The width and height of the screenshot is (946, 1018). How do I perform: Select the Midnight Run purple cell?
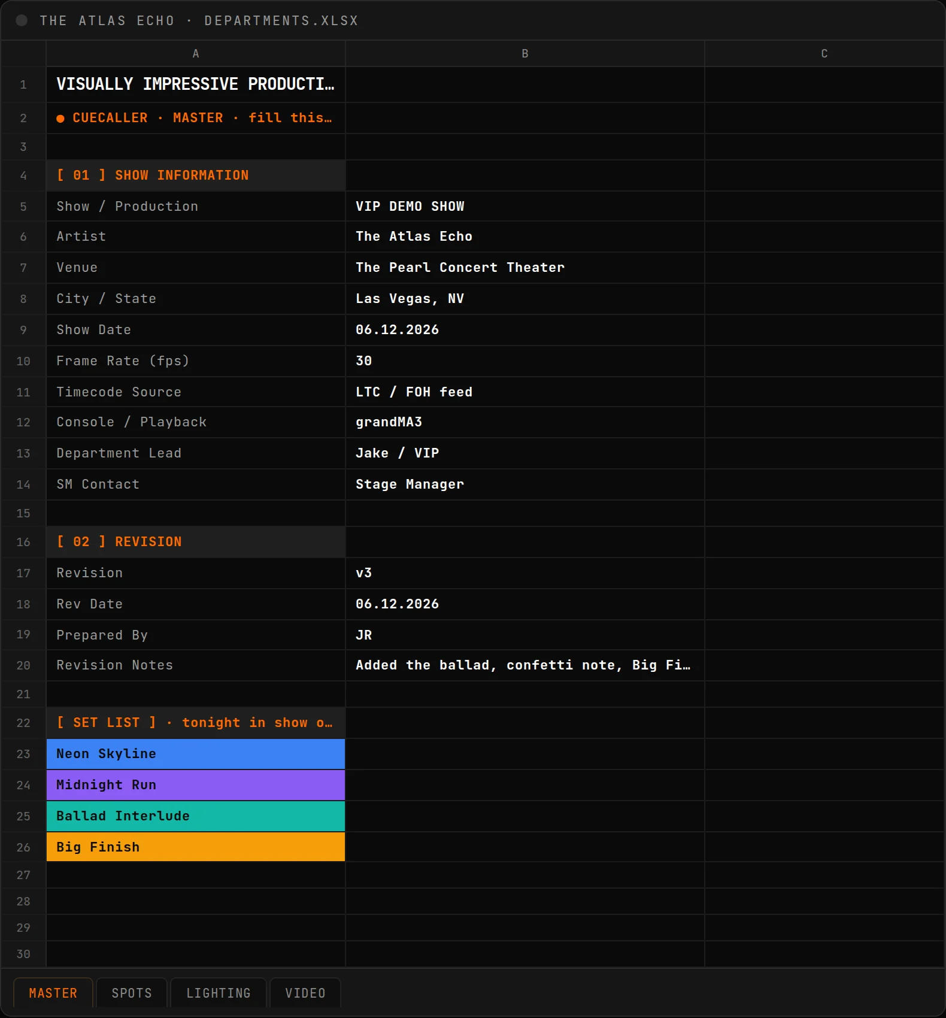pyautogui.click(x=196, y=785)
